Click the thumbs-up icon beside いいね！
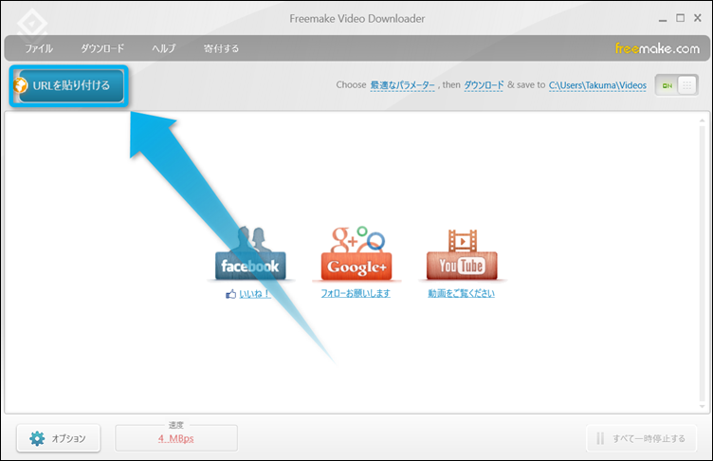 [x=230, y=294]
